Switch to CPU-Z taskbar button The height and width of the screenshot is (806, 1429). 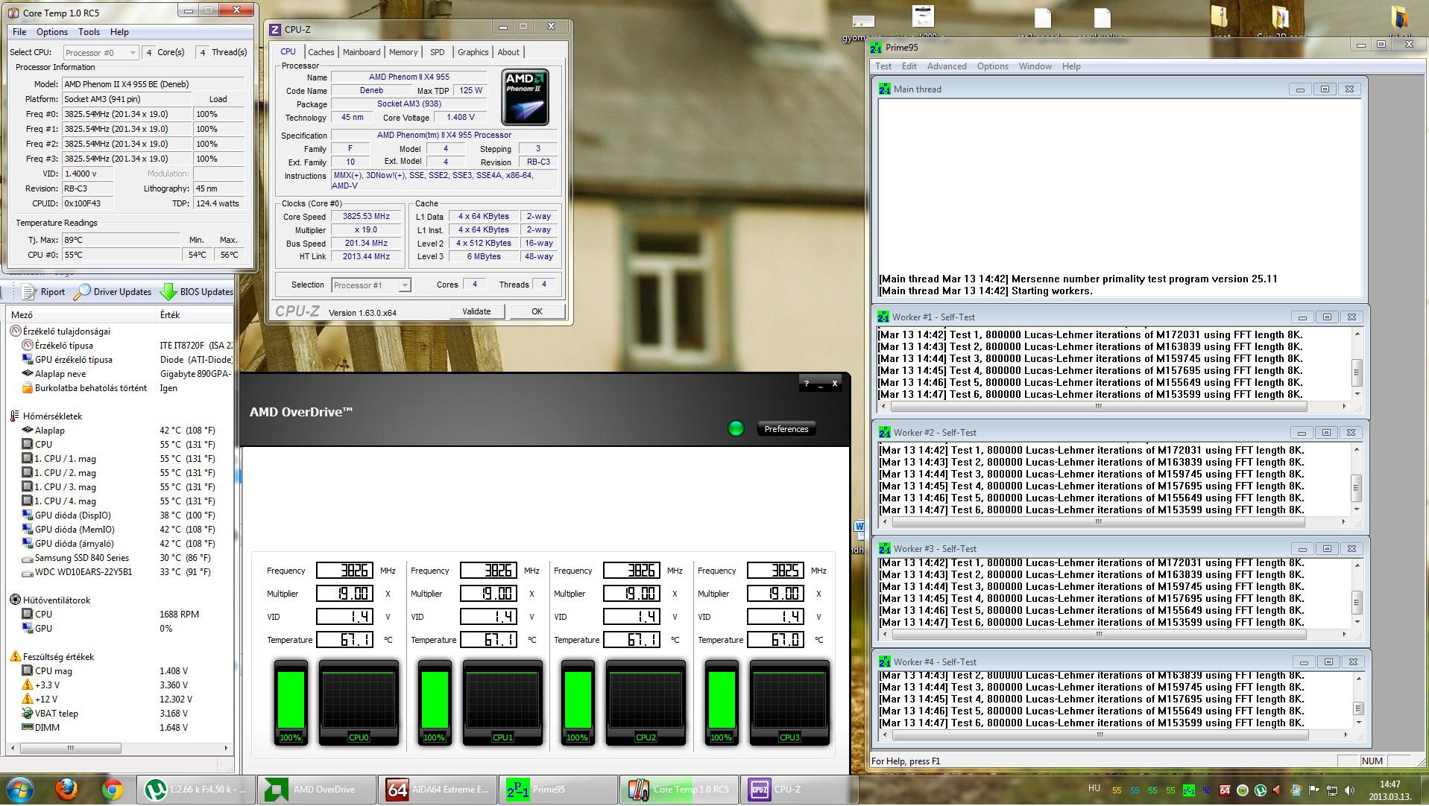[799, 790]
